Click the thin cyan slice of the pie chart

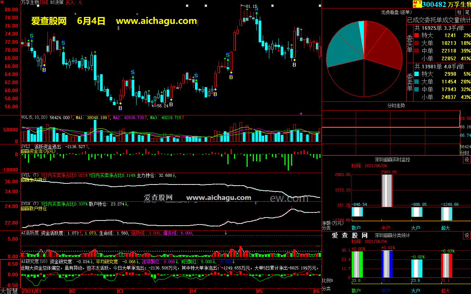362,29
